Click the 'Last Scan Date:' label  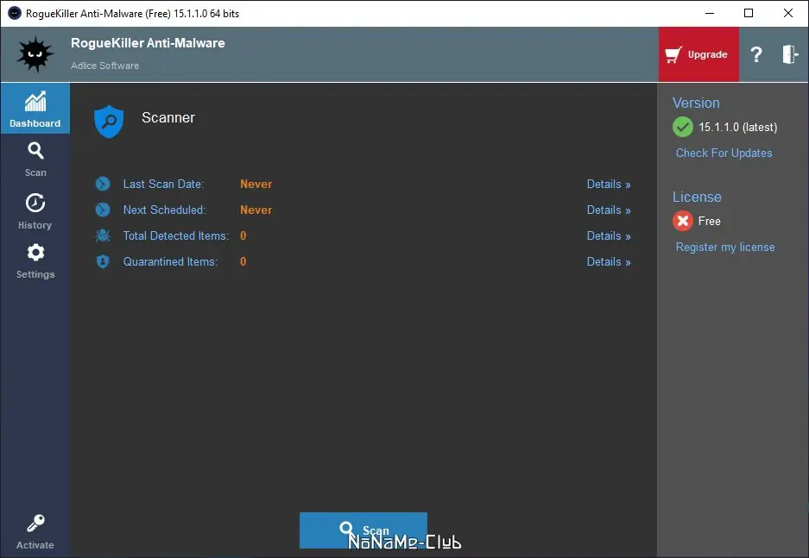pos(163,184)
